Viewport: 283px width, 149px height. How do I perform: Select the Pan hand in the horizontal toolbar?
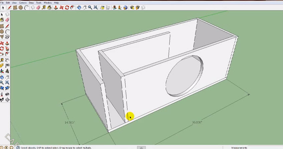(85, 8)
